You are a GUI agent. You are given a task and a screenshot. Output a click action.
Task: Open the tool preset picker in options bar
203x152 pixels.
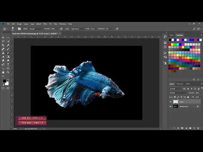(5, 29)
